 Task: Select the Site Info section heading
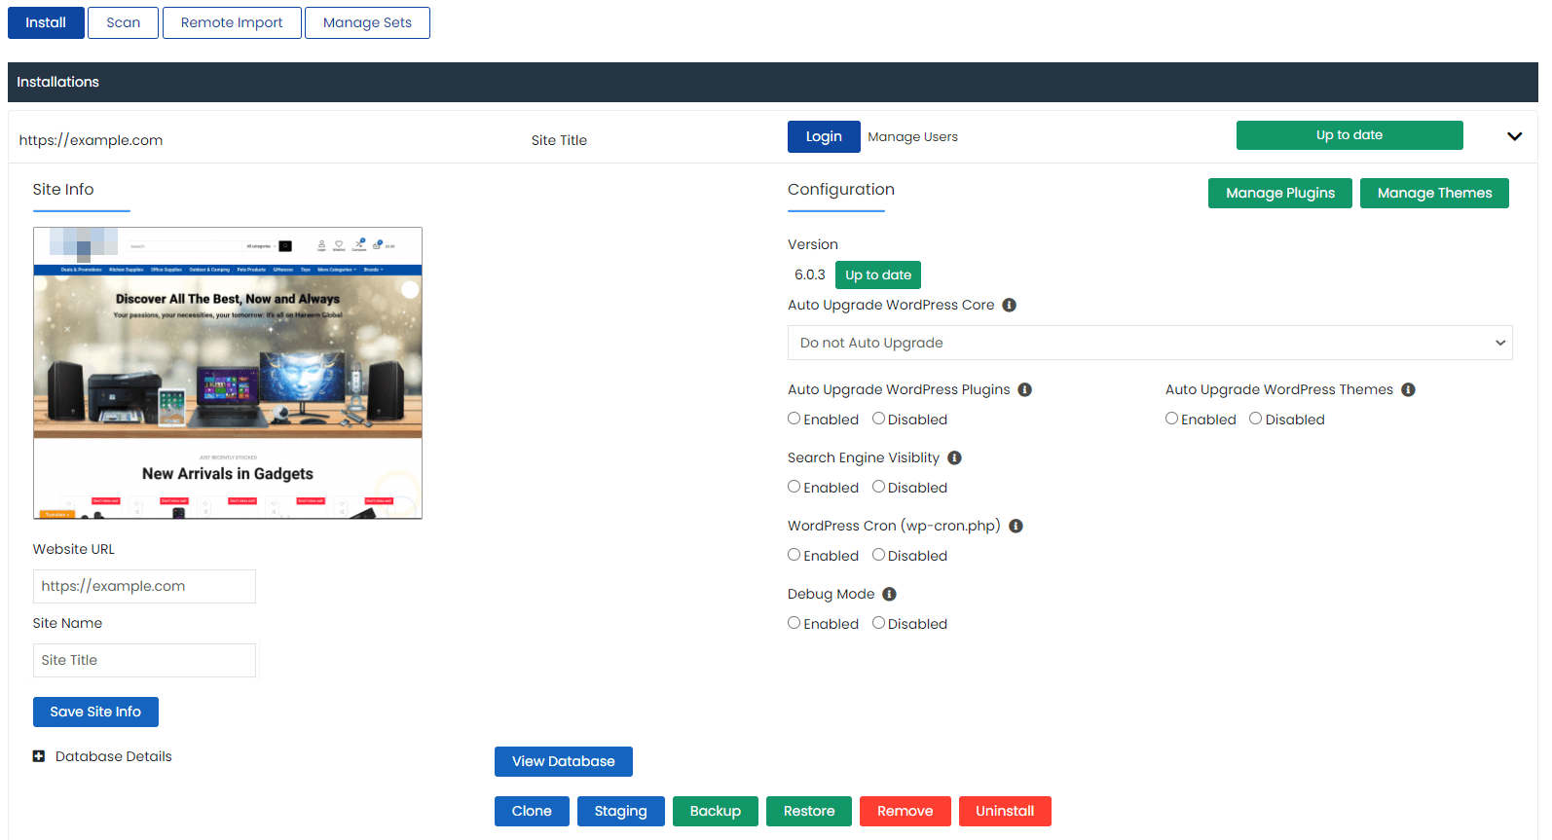63,190
